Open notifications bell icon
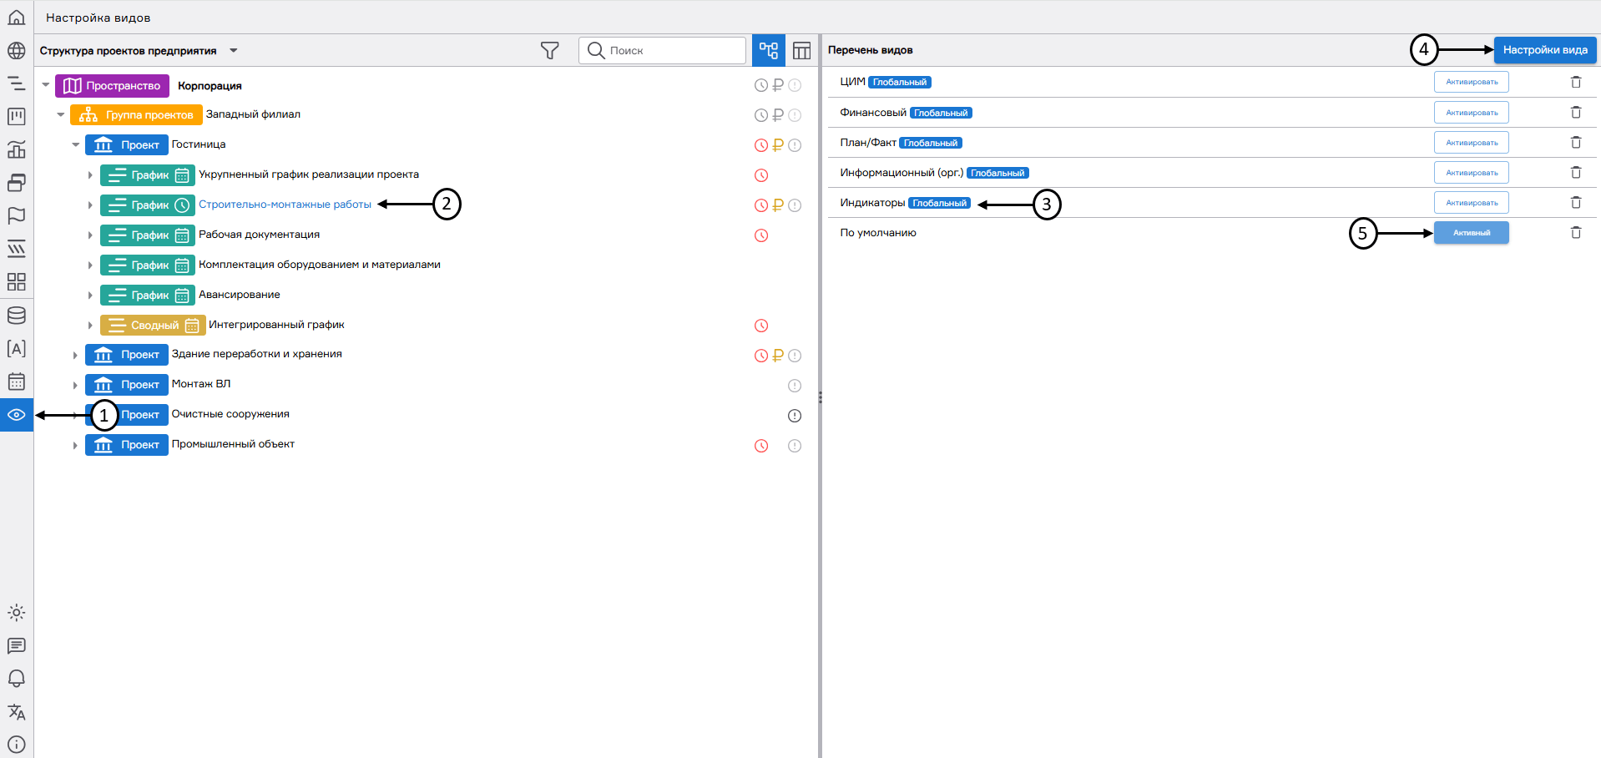1601x758 pixels. (x=17, y=679)
